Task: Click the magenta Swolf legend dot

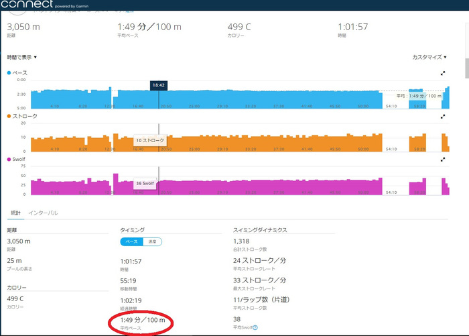Action: [x=9, y=160]
